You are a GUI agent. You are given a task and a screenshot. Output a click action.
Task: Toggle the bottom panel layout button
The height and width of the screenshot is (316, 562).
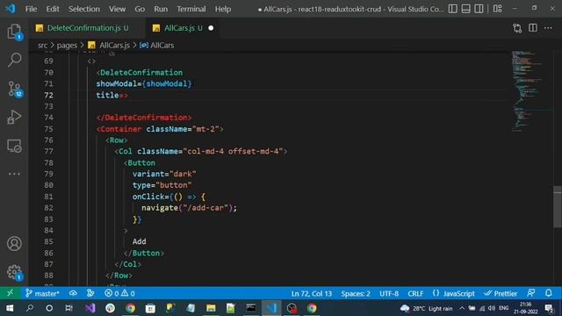tap(465, 9)
